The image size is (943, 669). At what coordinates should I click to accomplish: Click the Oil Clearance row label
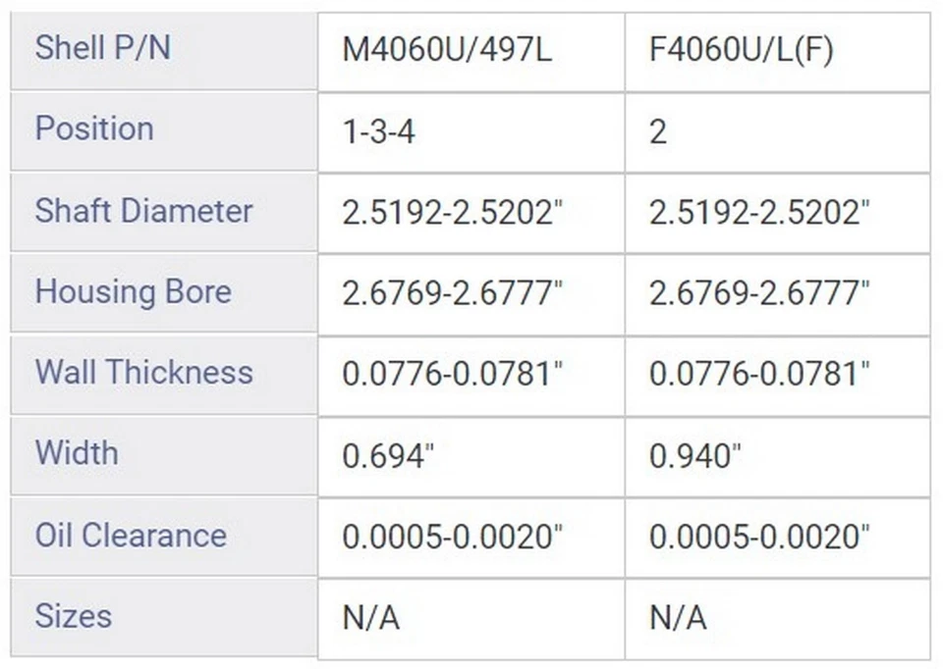point(131,536)
